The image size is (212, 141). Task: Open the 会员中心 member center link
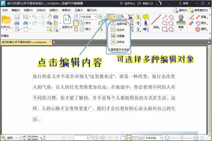[127, 3]
